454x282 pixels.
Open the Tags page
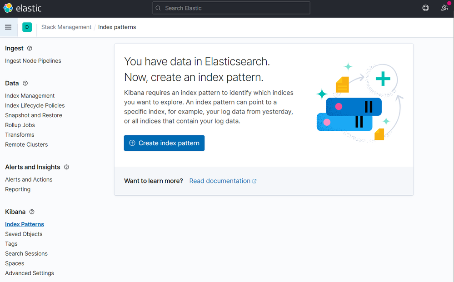pyautogui.click(x=11, y=244)
